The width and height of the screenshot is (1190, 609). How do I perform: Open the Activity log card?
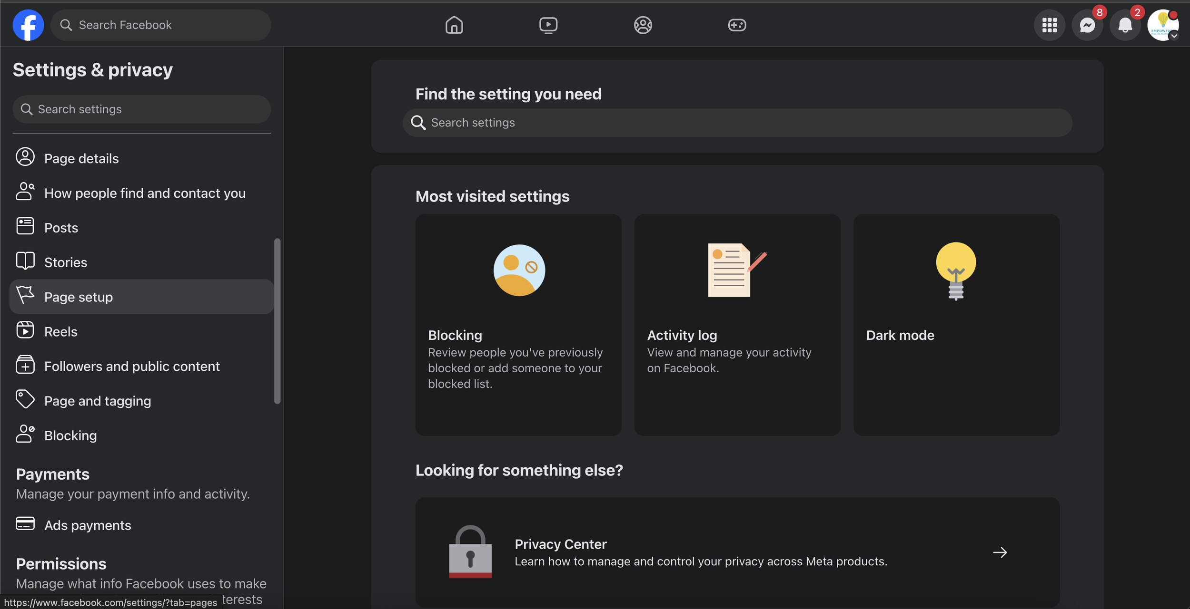pyautogui.click(x=737, y=324)
